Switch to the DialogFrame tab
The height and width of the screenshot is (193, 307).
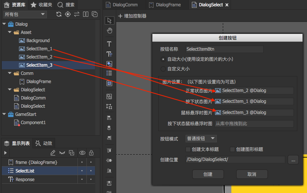(164, 5)
